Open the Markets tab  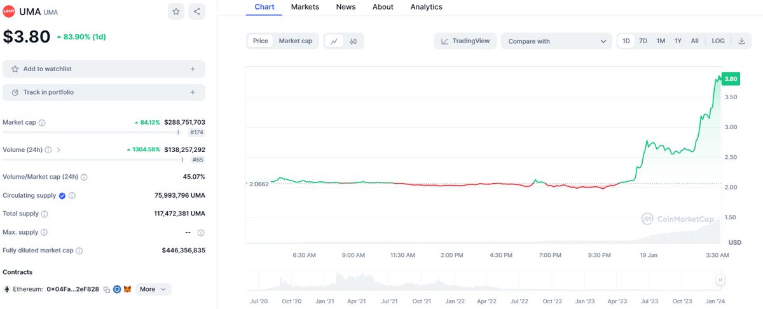click(305, 7)
